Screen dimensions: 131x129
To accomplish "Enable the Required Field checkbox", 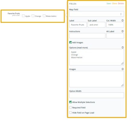I will (70, 107).
